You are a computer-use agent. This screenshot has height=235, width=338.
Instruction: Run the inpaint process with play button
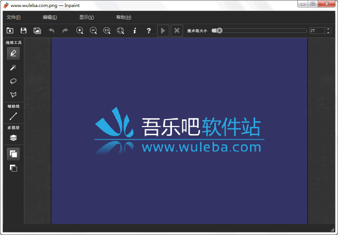(x=163, y=31)
